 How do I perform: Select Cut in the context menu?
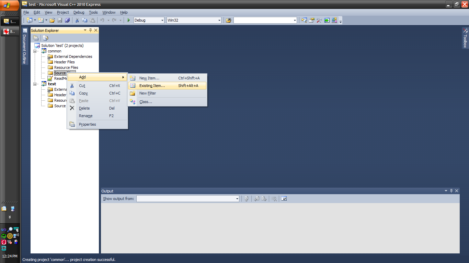pyautogui.click(x=97, y=86)
